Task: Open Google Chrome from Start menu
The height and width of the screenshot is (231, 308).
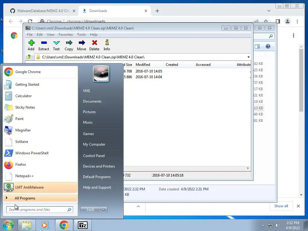Action: [40, 72]
